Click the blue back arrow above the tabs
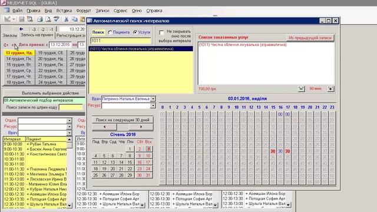Image resolution: width=377 pixels, height=212 pixels. click(x=21, y=29)
